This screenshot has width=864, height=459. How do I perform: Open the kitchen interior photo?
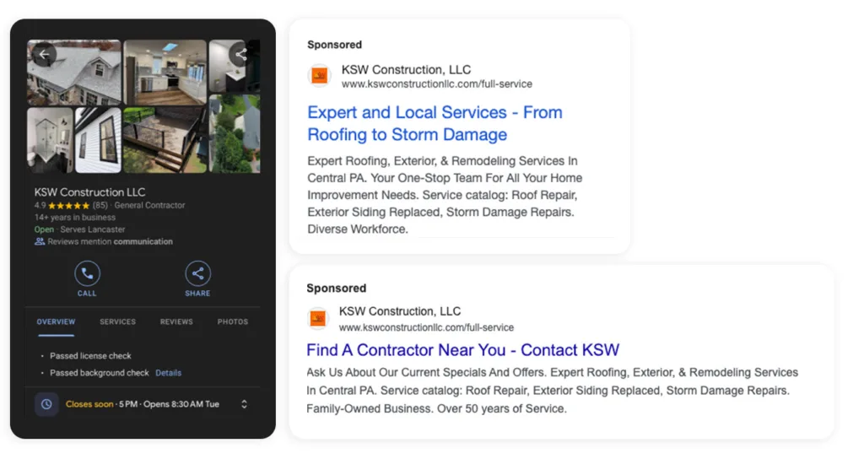165,73
